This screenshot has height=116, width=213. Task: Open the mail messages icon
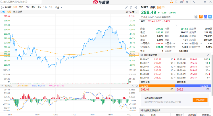click(x=182, y=2)
